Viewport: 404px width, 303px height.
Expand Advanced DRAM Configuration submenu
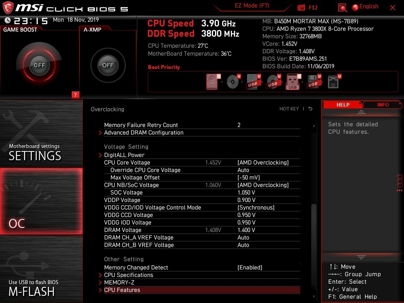click(199, 133)
